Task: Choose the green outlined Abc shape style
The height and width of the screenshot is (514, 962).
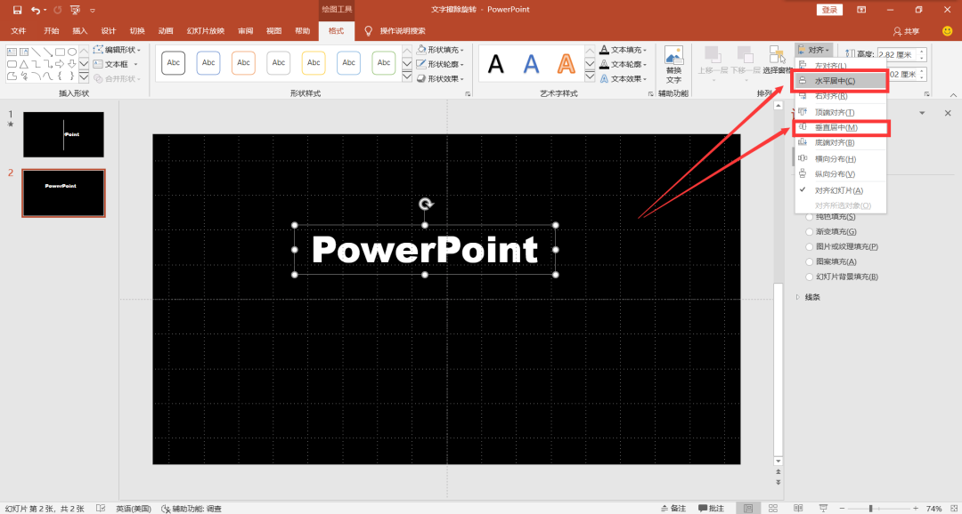Action: pos(384,62)
